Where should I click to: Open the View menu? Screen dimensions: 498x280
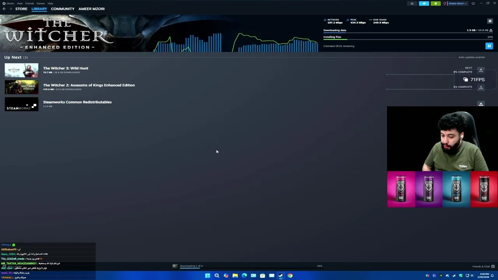pyautogui.click(x=19, y=3)
